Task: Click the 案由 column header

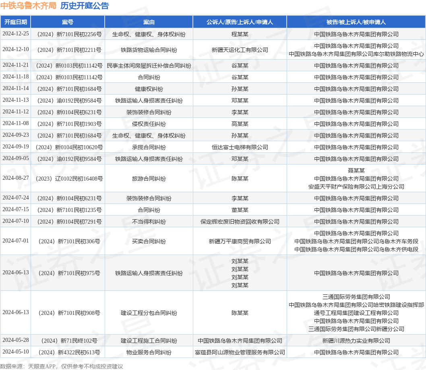Action: pyautogui.click(x=149, y=22)
